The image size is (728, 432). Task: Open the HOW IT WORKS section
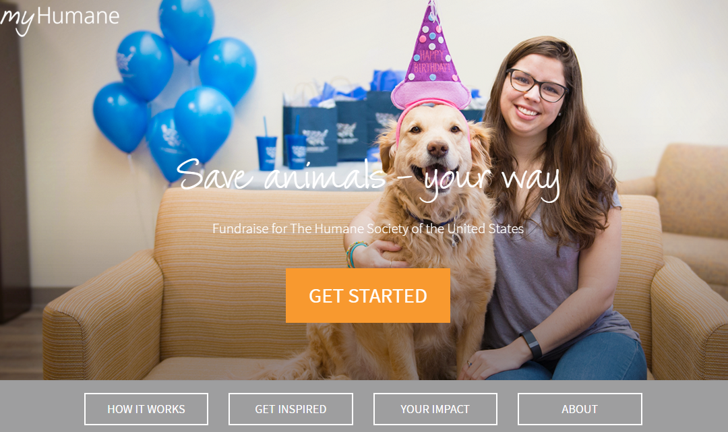click(x=146, y=409)
